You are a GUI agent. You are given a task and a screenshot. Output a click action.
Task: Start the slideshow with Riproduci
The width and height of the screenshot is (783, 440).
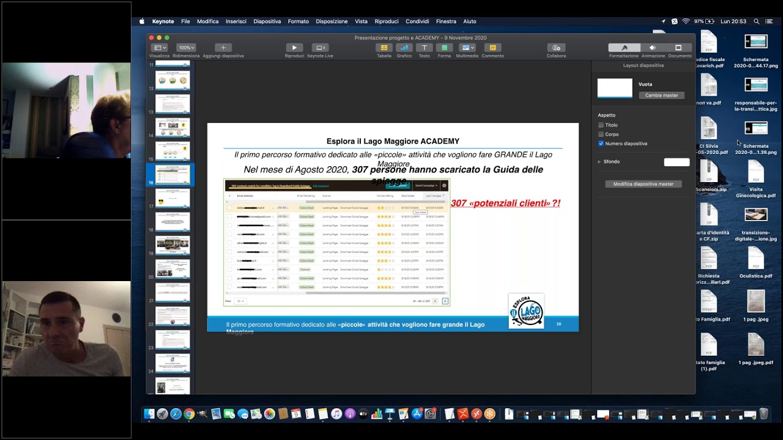point(294,48)
